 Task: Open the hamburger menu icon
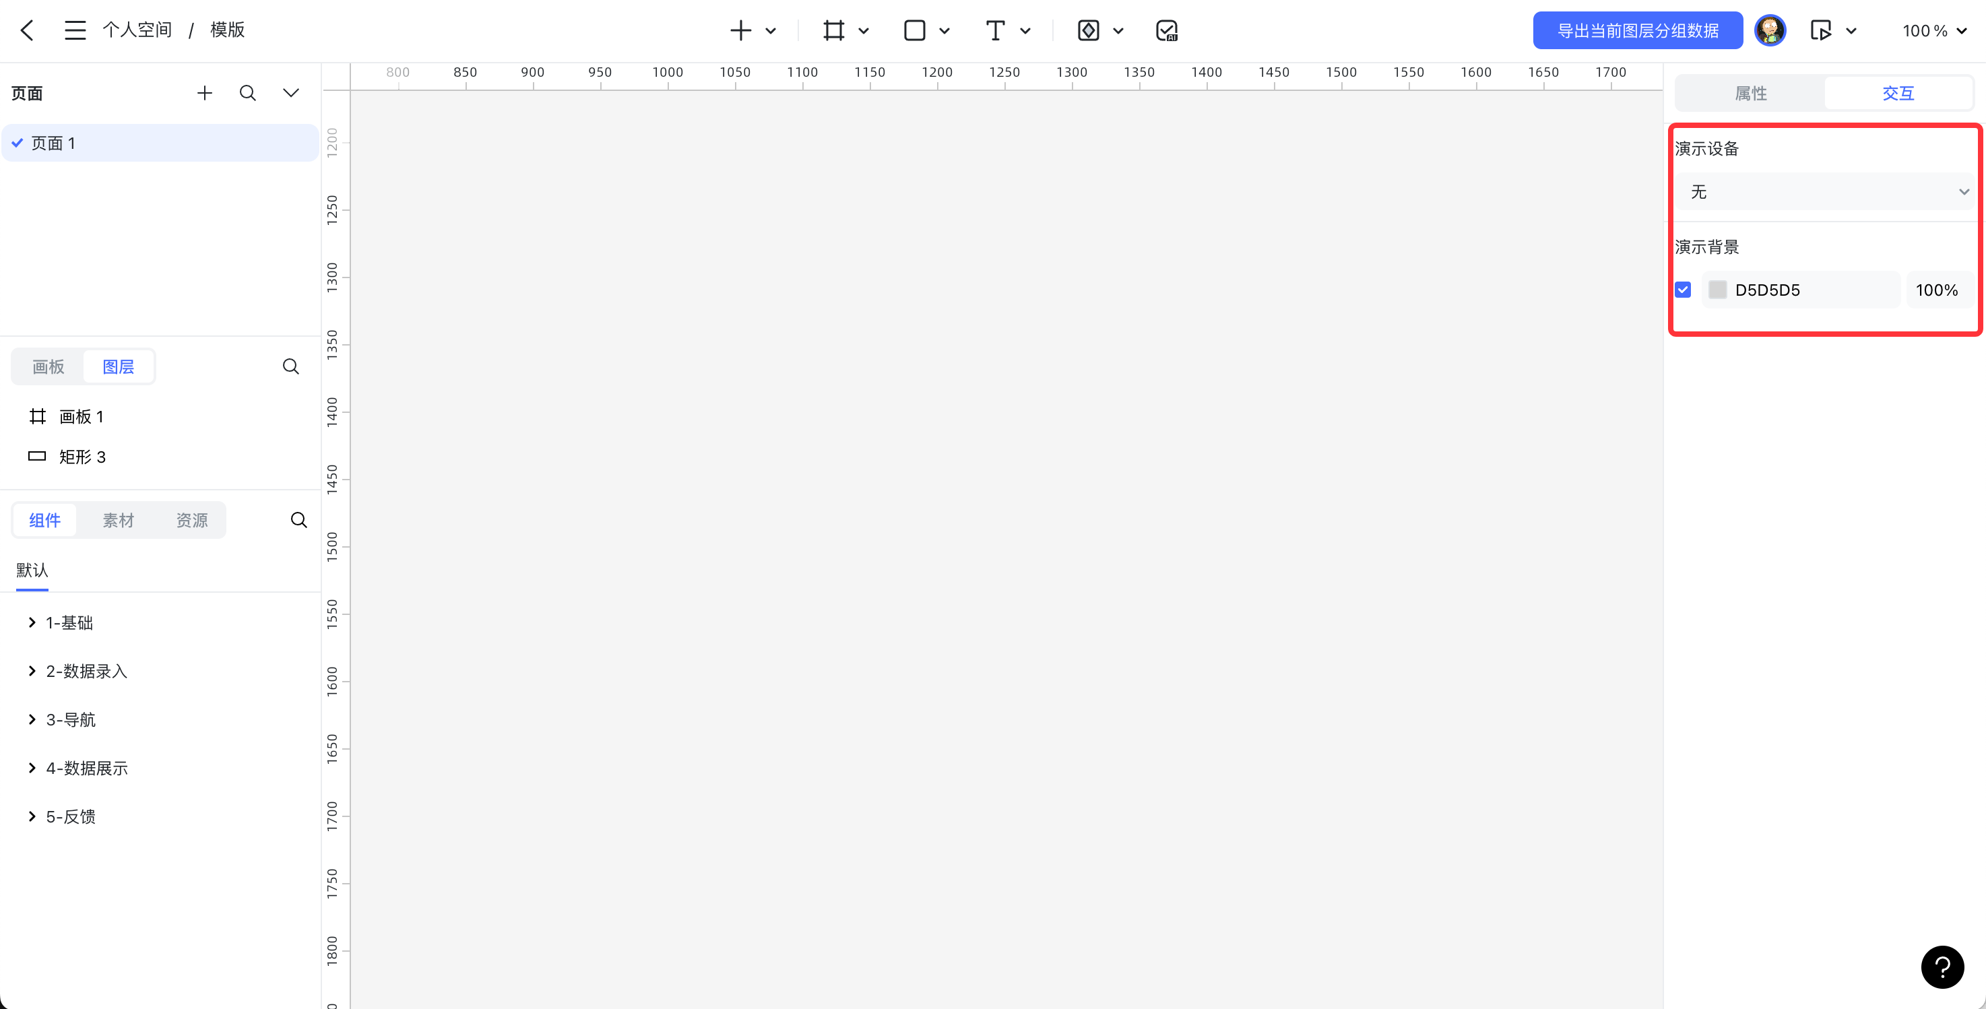pos(75,30)
